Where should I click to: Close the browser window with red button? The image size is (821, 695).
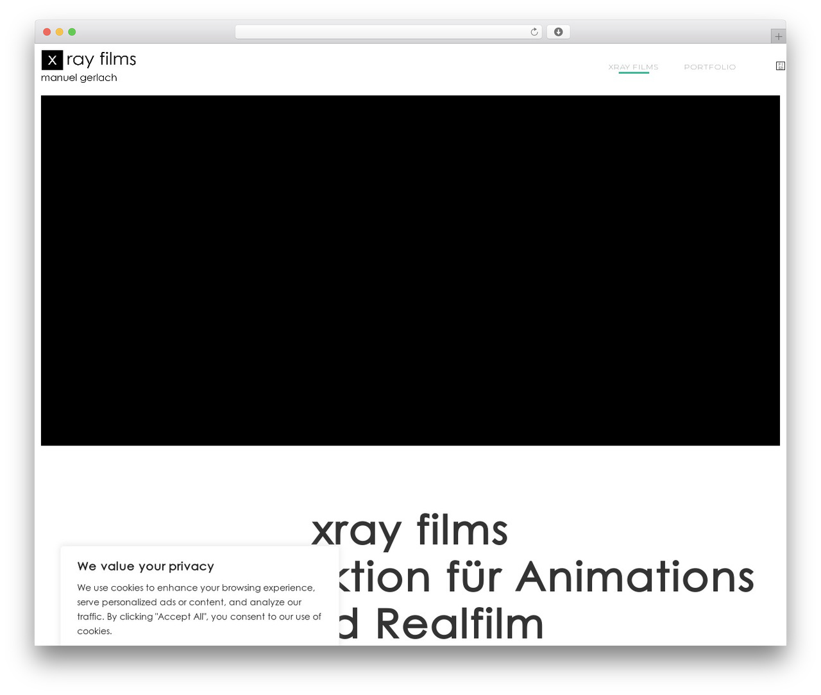[x=47, y=32]
